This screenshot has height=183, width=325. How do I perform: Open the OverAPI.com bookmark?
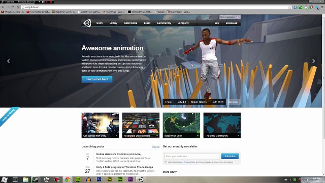pyautogui.click(x=178, y=12)
